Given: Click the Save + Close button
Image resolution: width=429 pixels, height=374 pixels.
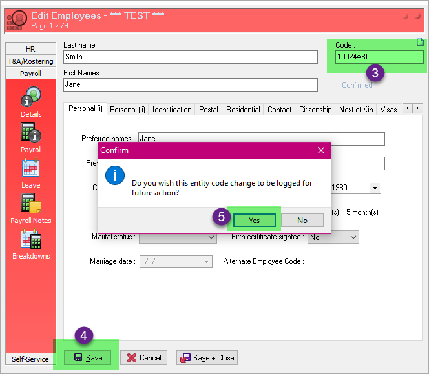Looking at the screenshot, I should coord(207,358).
